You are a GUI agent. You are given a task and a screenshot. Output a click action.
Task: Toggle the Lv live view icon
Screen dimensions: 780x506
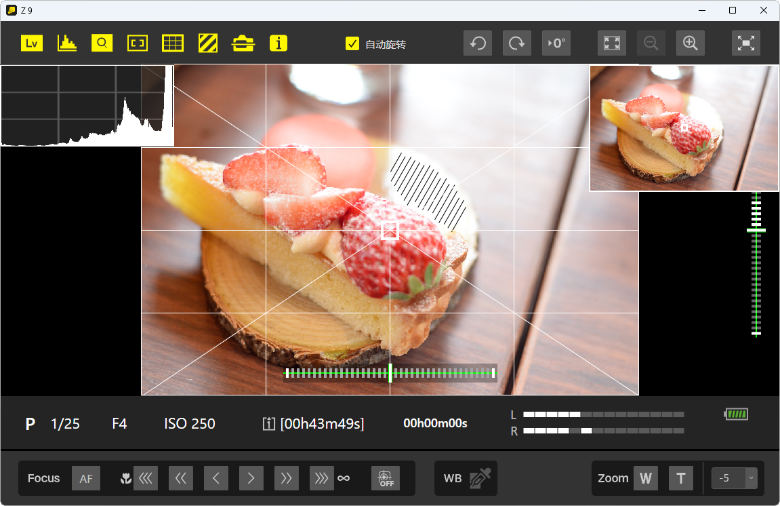click(32, 43)
